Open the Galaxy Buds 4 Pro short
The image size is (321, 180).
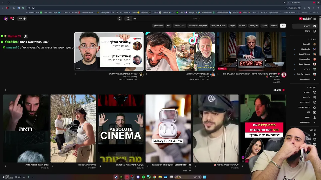click(168, 128)
